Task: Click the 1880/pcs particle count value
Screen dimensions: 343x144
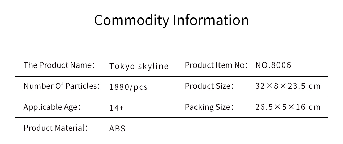Action: [128, 87]
